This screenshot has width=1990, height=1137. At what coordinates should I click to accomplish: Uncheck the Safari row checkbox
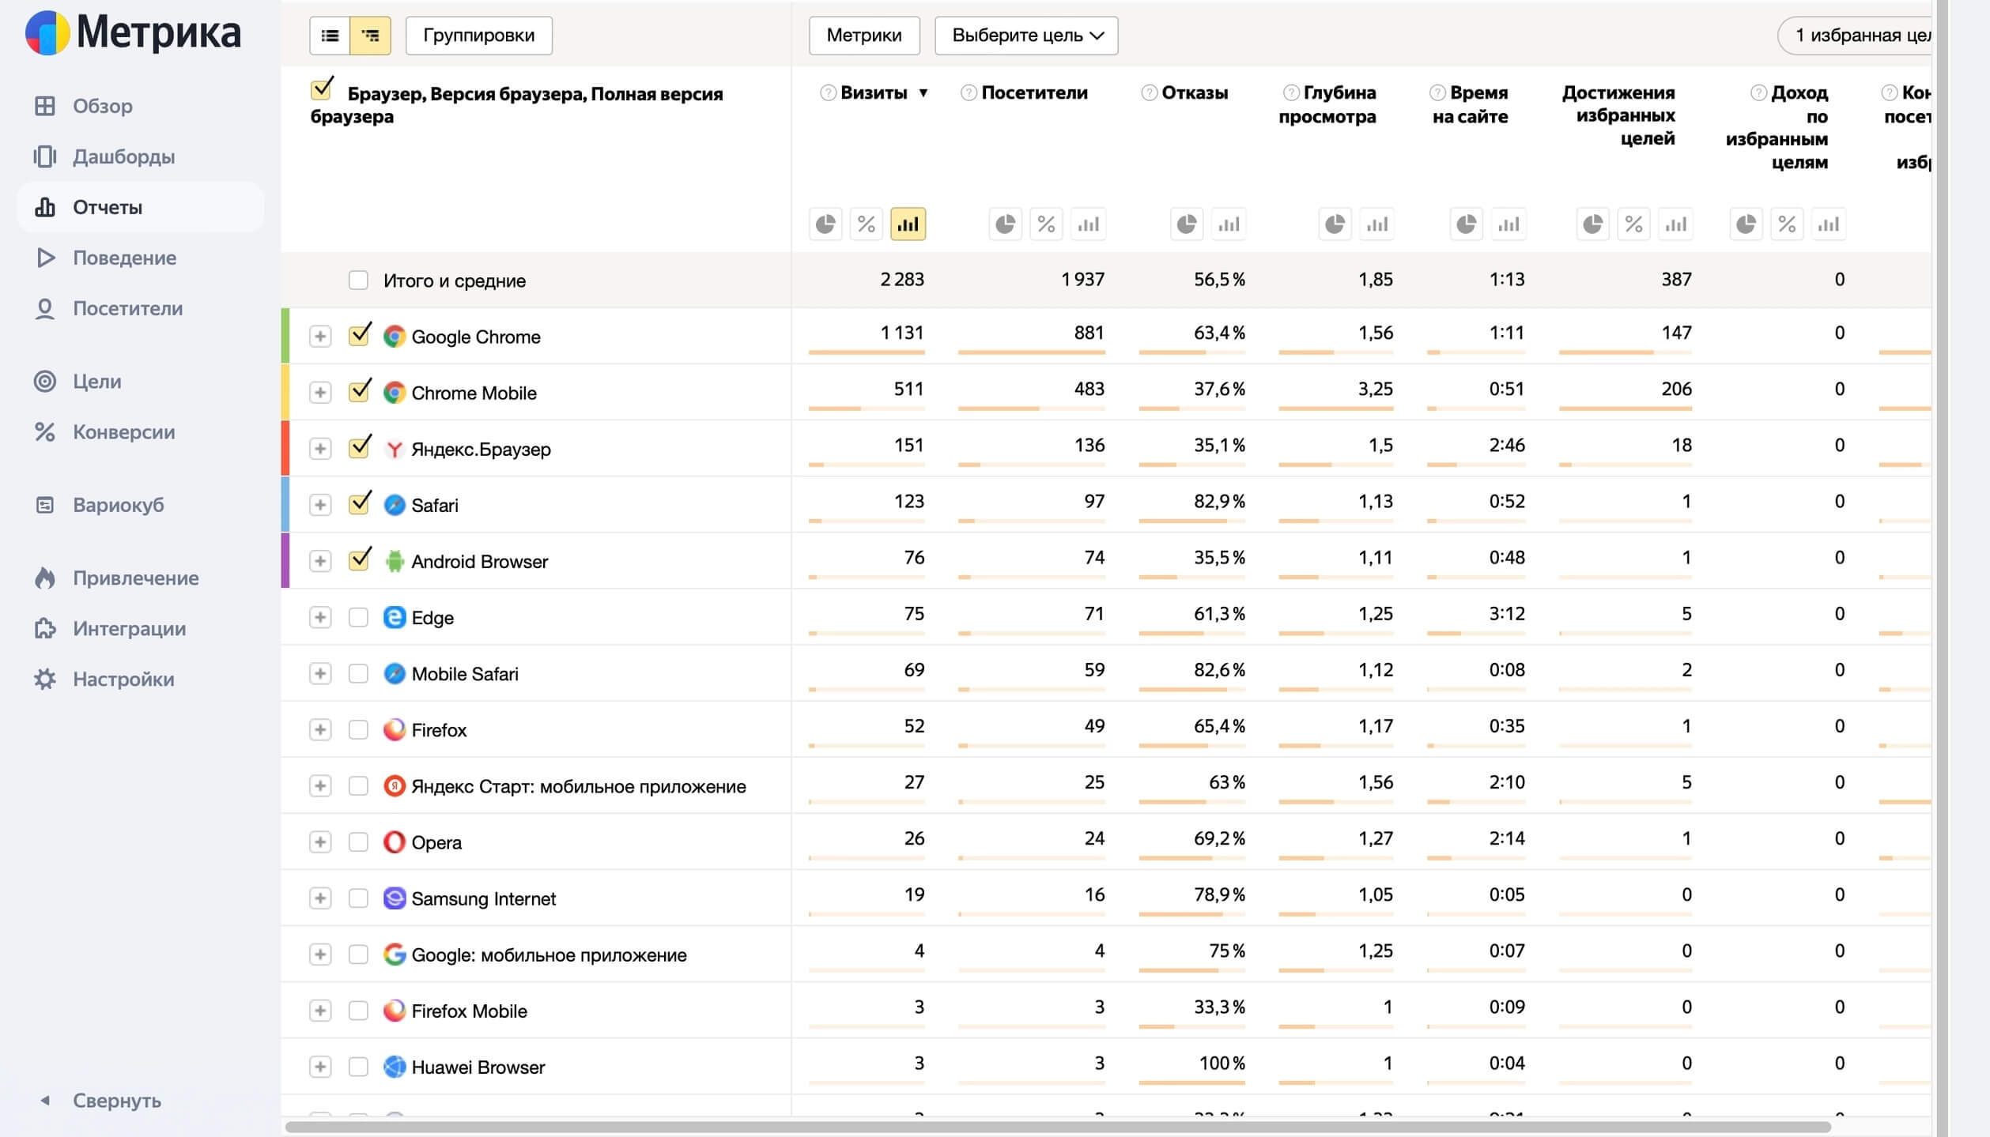coord(359,504)
